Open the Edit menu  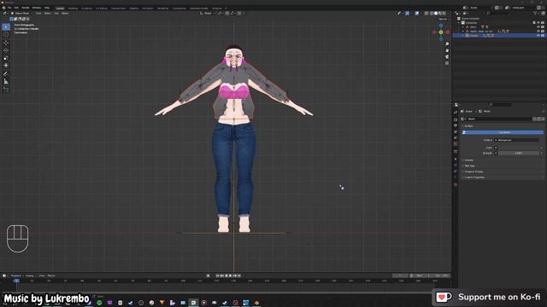pos(16,8)
